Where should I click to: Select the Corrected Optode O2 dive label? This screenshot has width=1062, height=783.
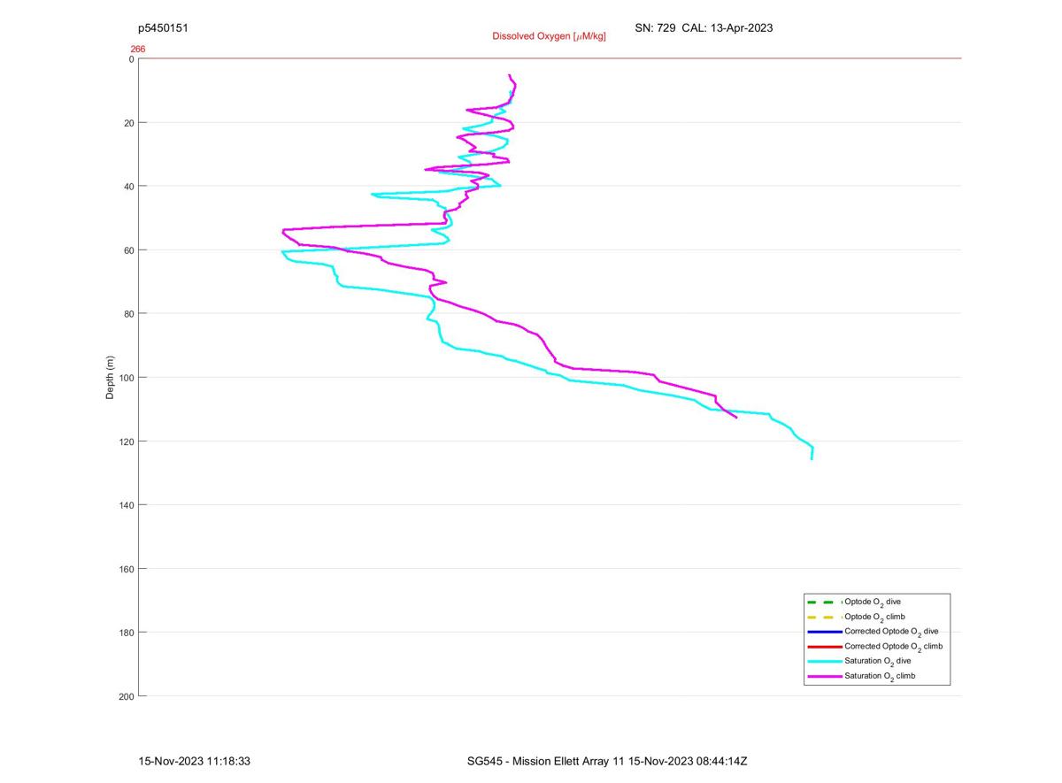point(891,632)
